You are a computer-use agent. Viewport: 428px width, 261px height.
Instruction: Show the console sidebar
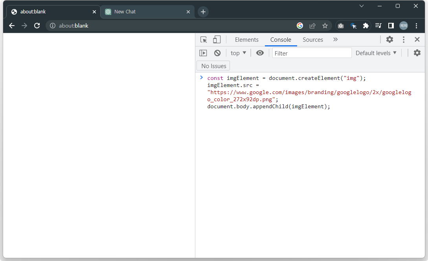[203, 53]
